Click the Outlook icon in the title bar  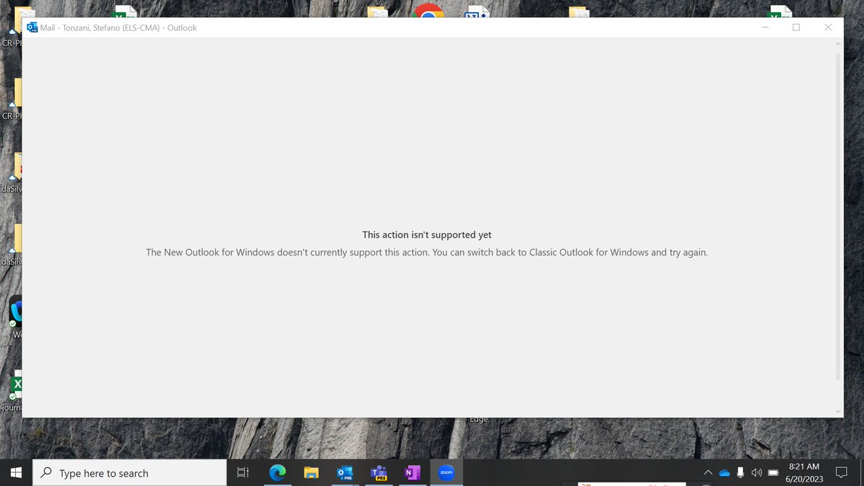(x=32, y=27)
